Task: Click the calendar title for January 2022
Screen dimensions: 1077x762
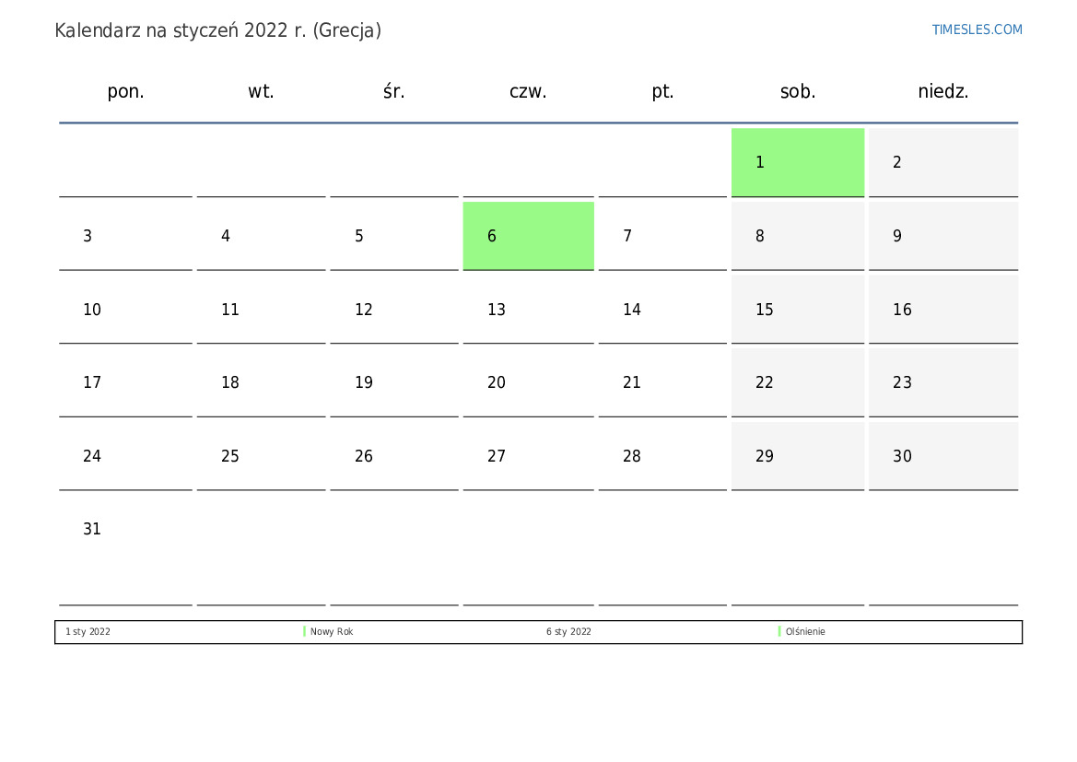Action: click(217, 30)
